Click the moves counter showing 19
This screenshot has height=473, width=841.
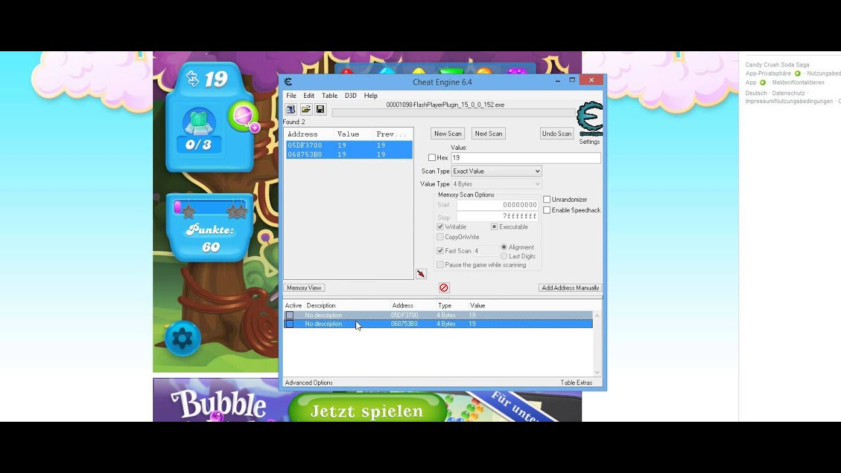[x=206, y=79]
